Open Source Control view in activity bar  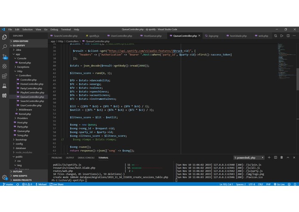(x=4, y=57)
